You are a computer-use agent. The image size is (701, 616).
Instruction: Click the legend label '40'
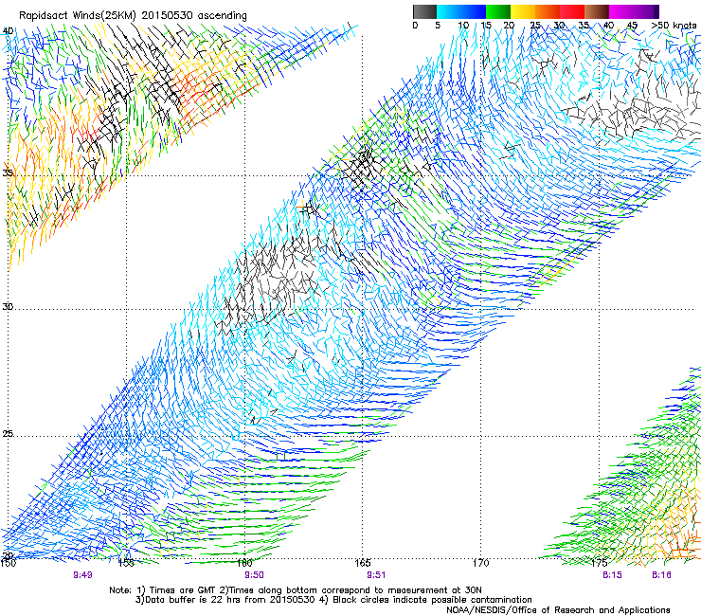[608, 25]
